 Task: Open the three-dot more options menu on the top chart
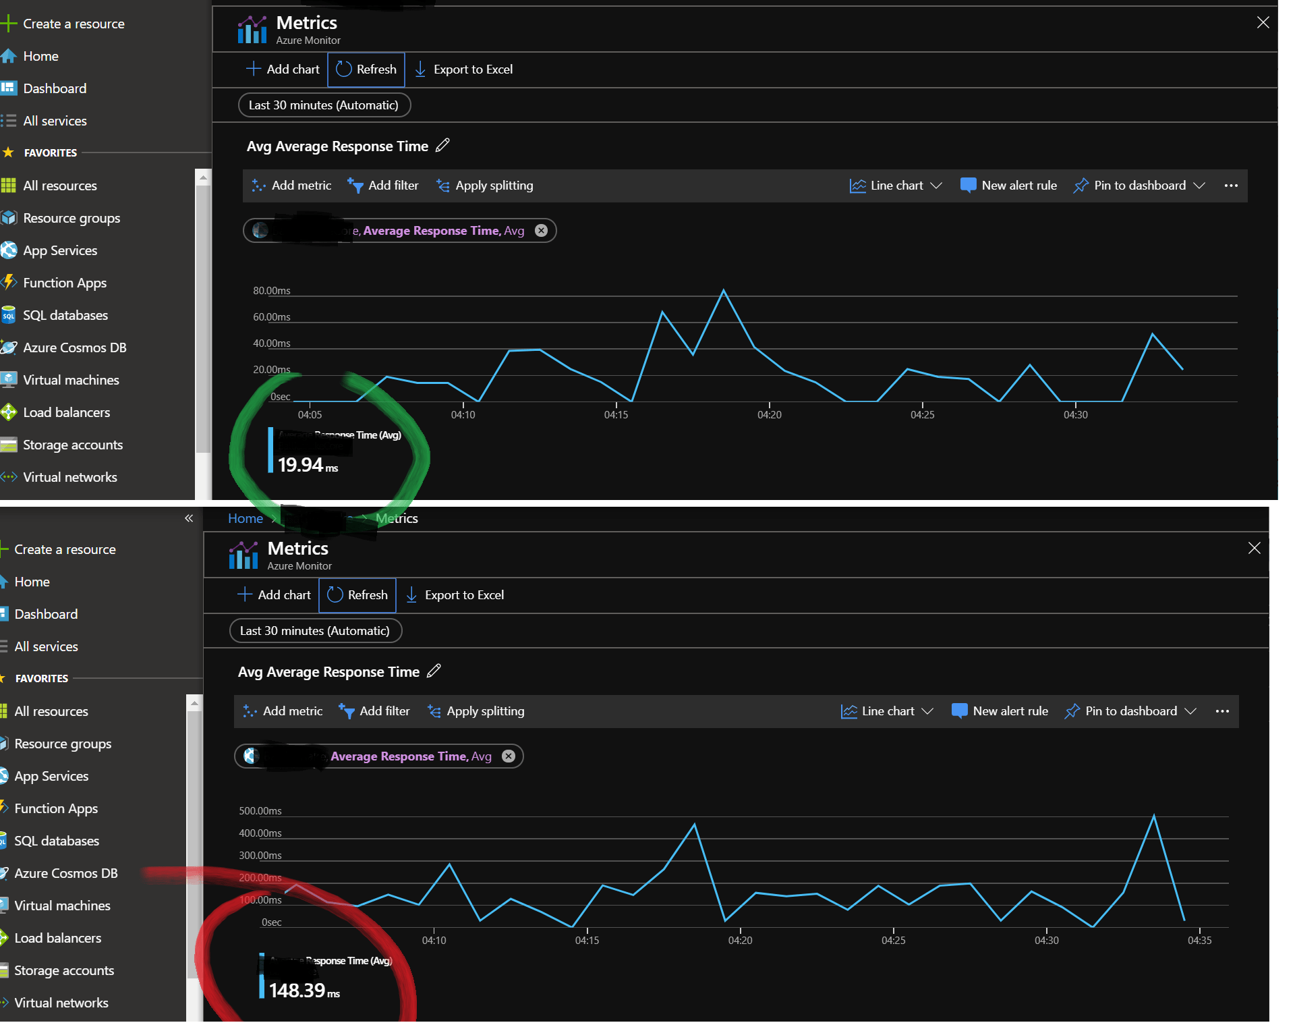(1230, 186)
